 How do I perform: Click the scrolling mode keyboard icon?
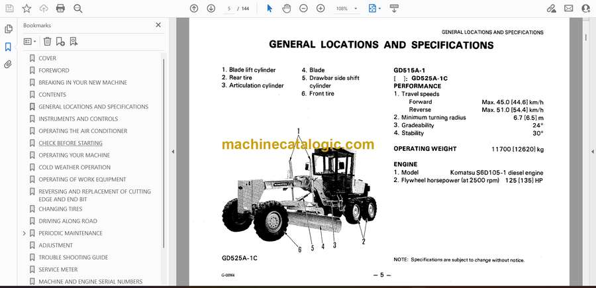394,9
